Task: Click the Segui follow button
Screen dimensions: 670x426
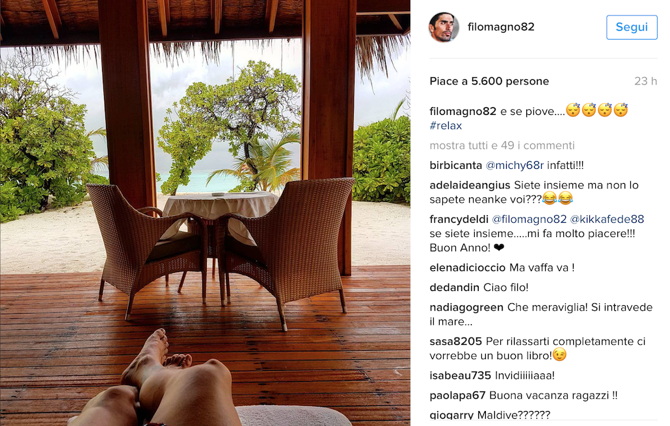Action: 632,27
